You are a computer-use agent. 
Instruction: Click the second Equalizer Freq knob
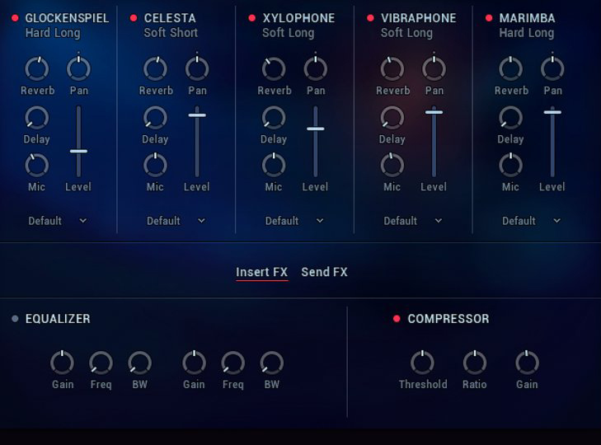233,363
